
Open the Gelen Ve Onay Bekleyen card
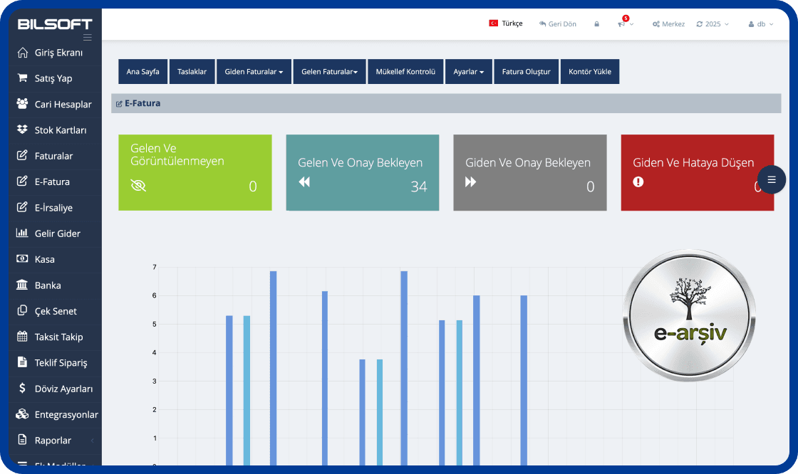coord(363,172)
